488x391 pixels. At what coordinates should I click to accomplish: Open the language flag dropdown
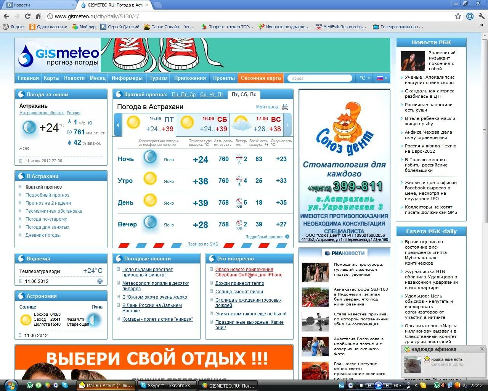(382, 78)
